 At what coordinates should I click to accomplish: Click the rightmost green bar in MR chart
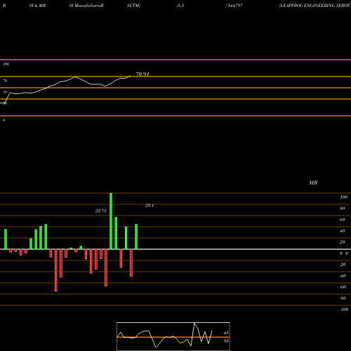[x=136, y=237]
